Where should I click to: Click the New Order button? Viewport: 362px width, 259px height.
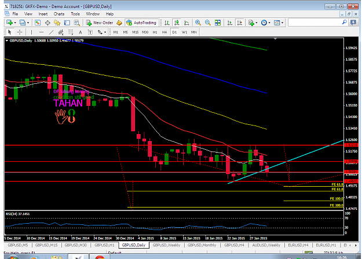click(100, 23)
